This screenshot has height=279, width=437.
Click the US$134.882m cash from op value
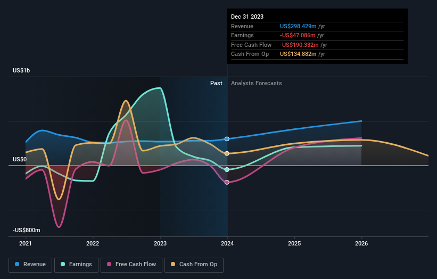pyautogui.click(x=298, y=54)
